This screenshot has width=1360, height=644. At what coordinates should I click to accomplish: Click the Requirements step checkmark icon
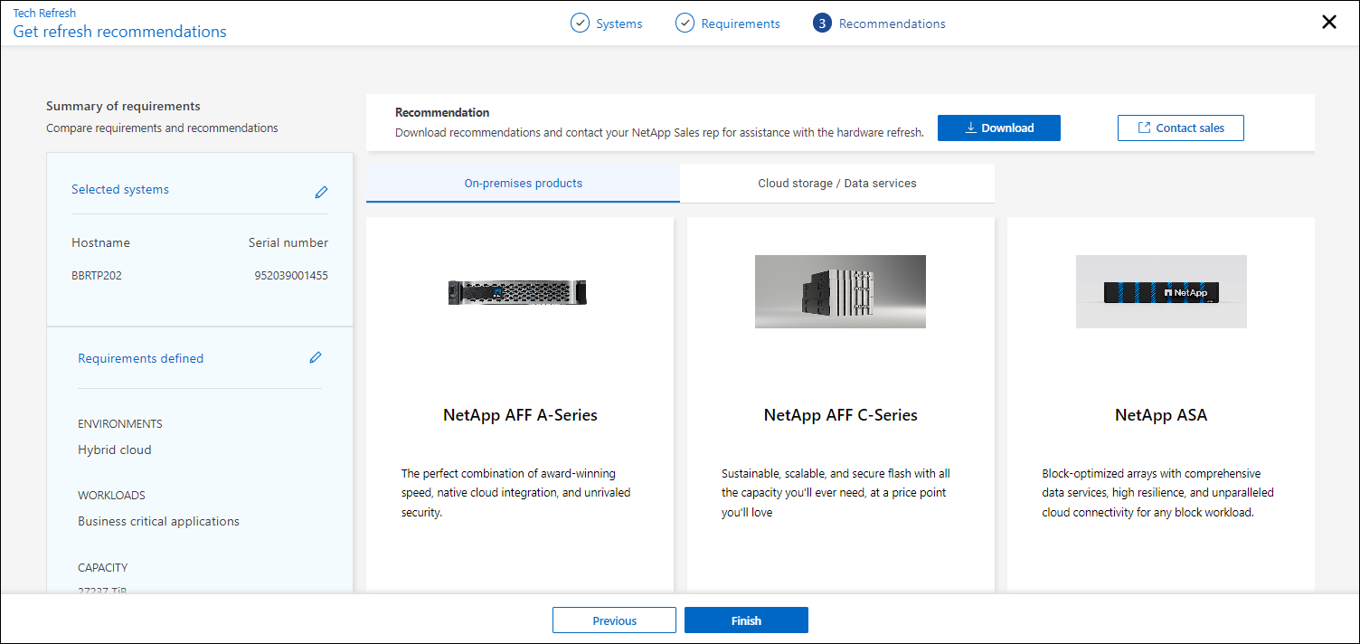[685, 23]
